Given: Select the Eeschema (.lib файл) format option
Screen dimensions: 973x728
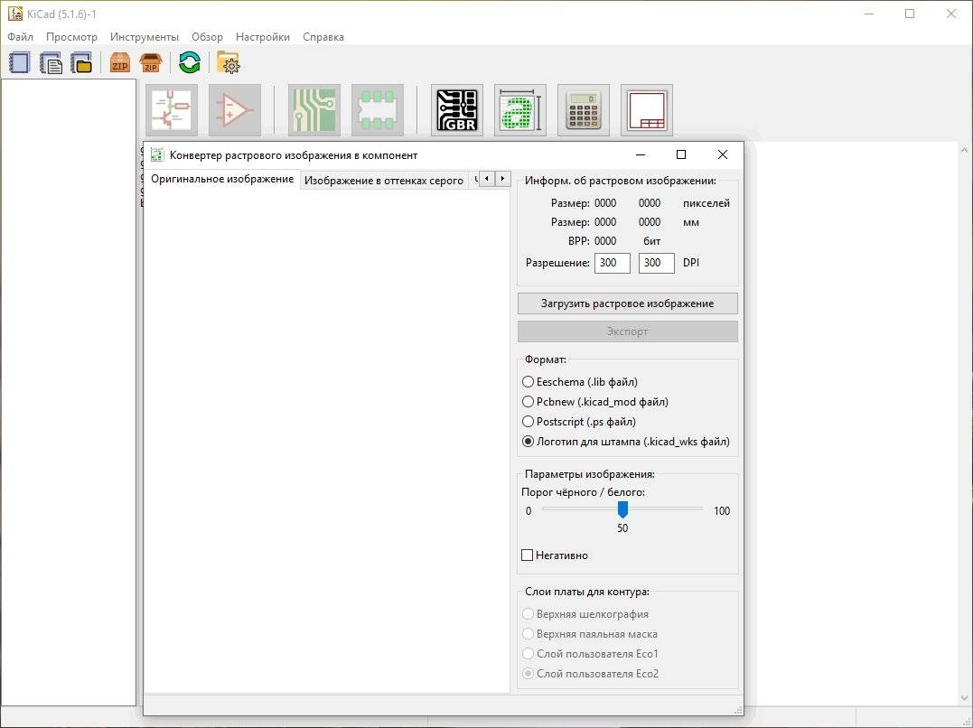Looking at the screenshot, I should [x=581, y=382].
